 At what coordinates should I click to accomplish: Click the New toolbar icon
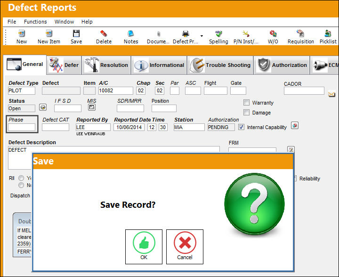pyautogui.click(x=22, y=34)
